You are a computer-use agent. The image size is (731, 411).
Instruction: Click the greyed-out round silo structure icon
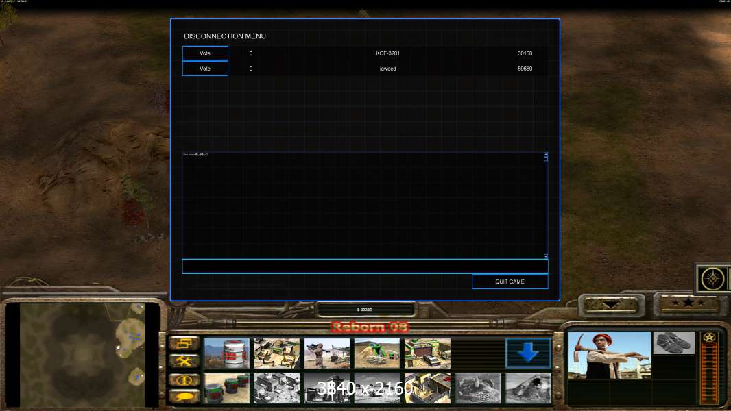click(x=478, y=388)
